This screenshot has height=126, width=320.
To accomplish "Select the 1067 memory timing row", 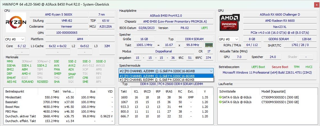I will [166, 102].
